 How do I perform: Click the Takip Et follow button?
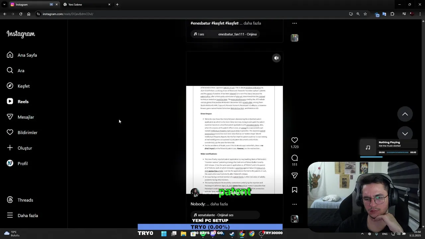237,193
